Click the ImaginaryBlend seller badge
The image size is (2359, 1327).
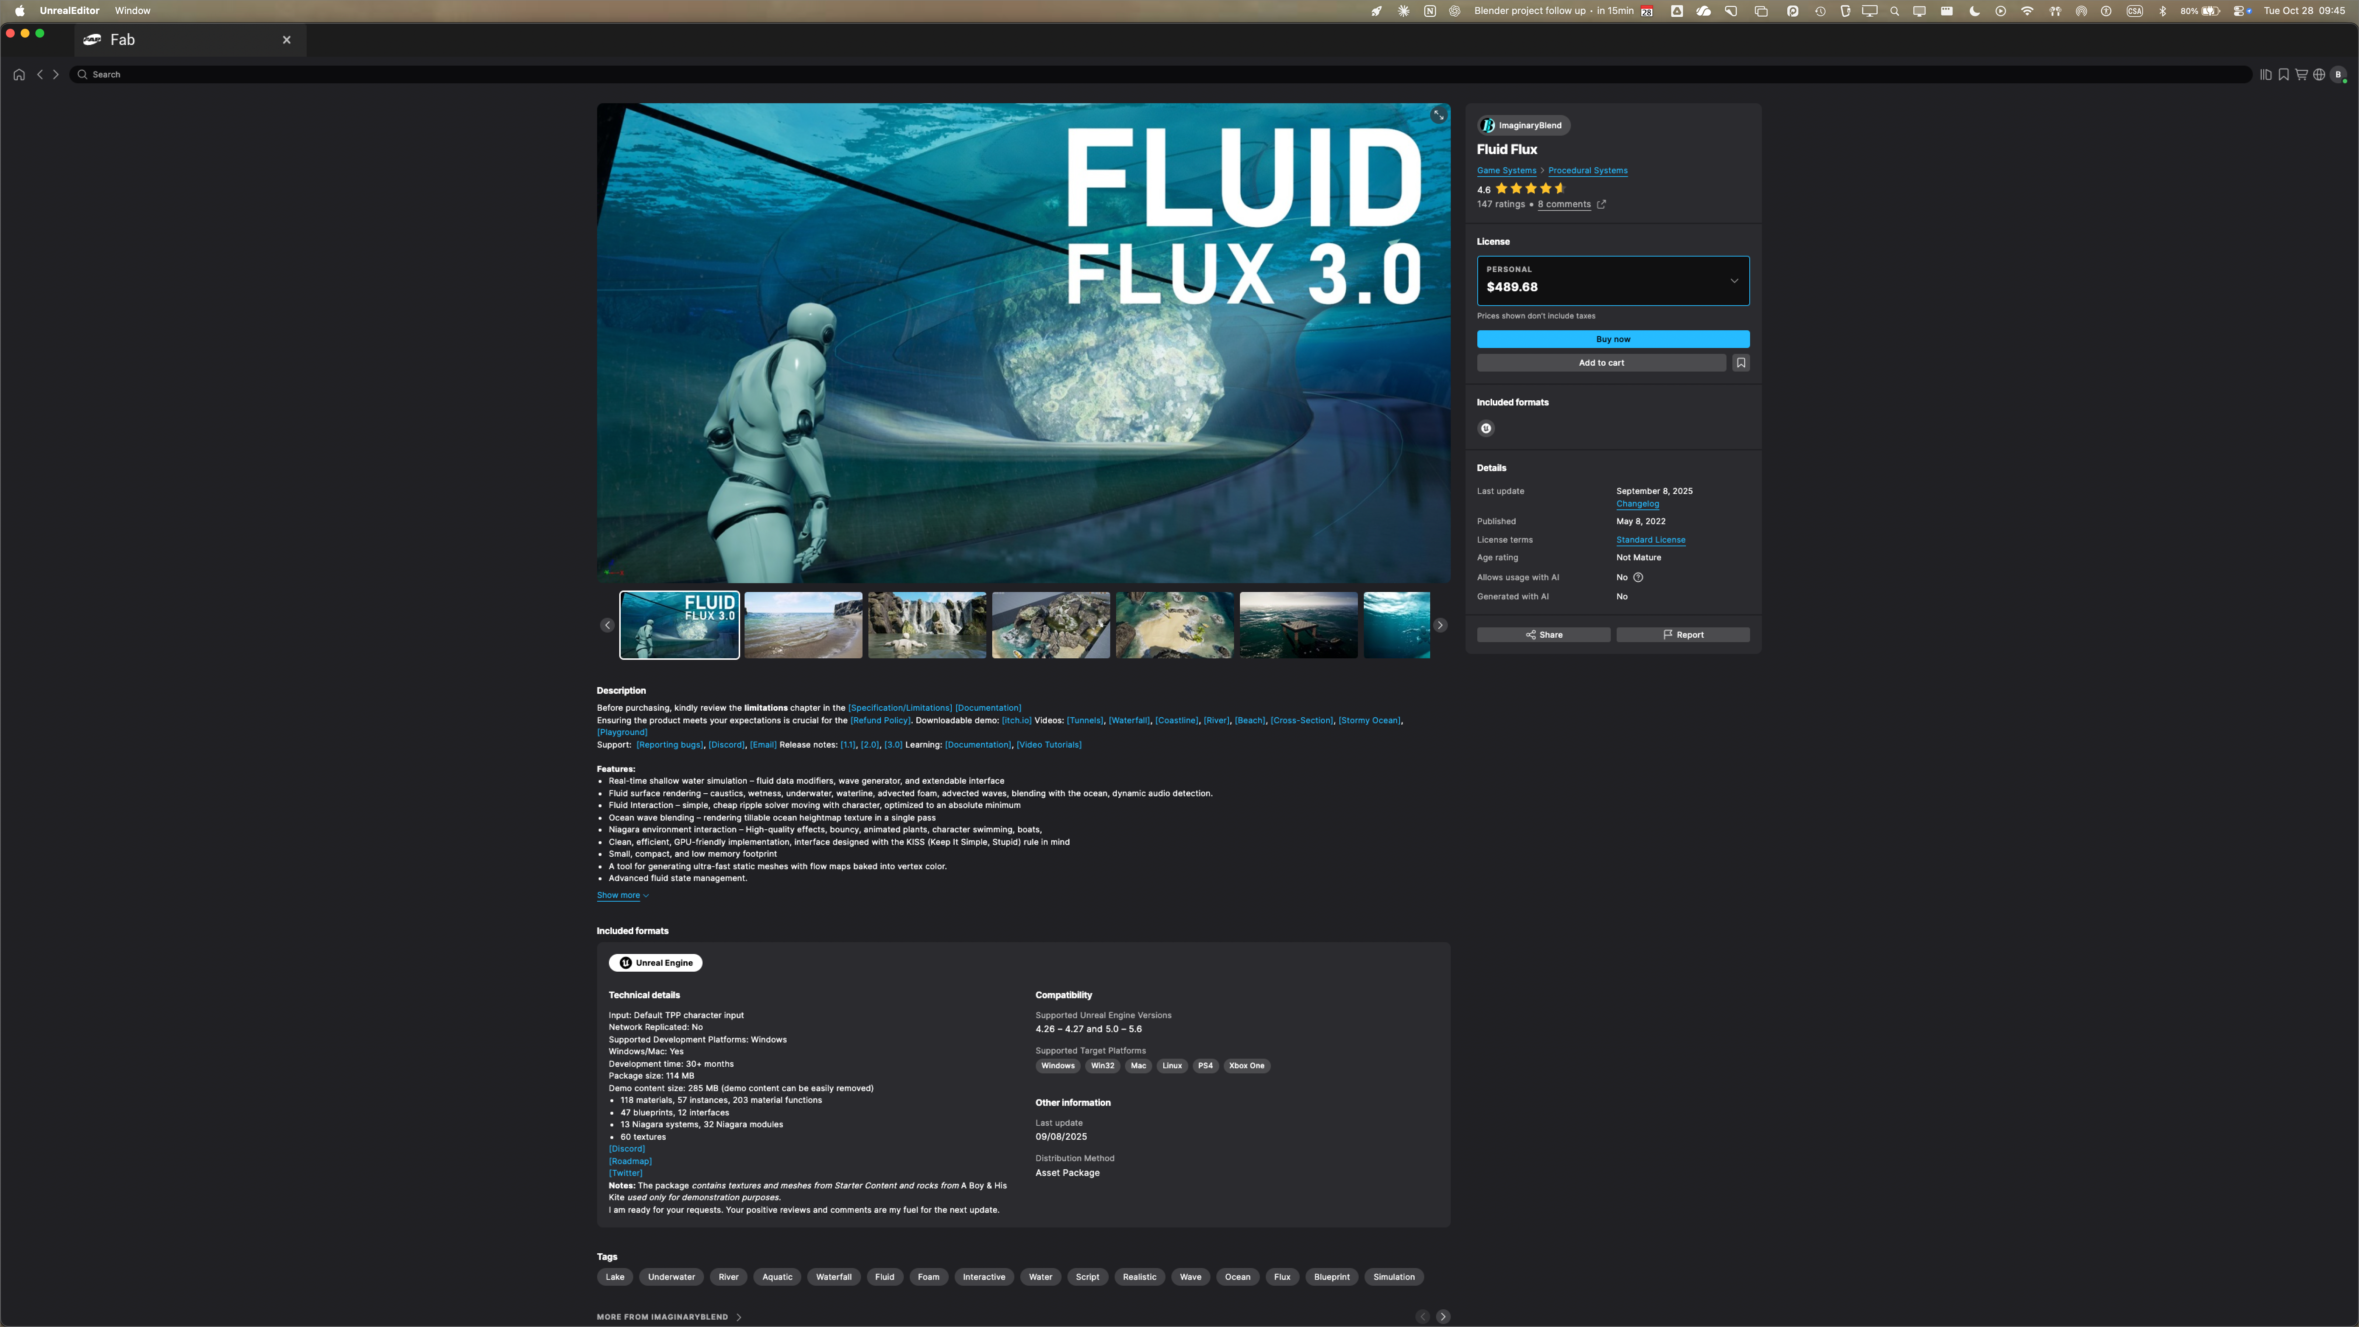pos(1523,125)
